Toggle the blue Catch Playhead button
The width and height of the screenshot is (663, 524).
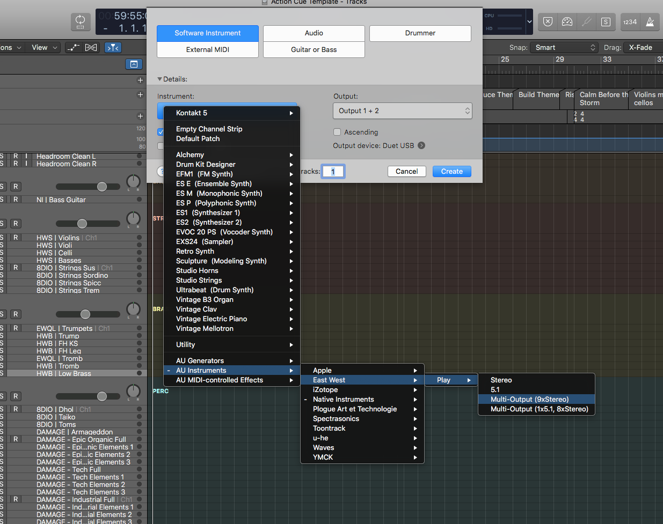point(113,48)
